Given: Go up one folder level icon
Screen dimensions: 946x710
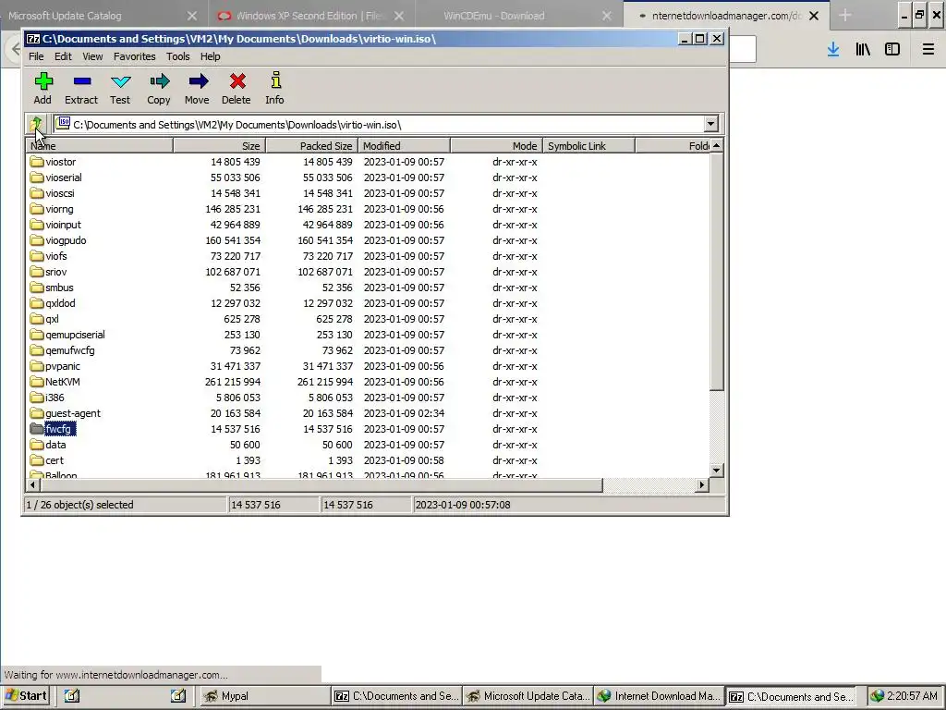Looking at the screenshot, I should coord(36,125).
